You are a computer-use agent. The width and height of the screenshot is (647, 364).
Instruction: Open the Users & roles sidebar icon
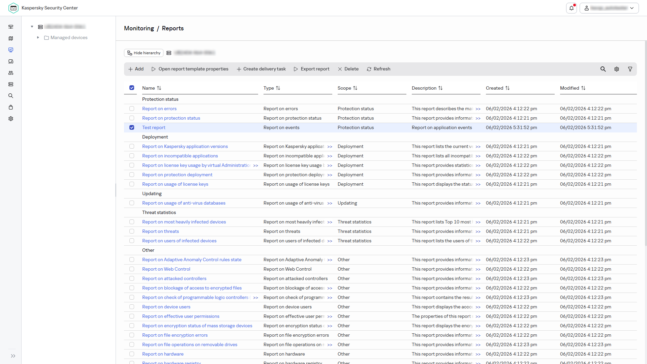click(11, 73)
